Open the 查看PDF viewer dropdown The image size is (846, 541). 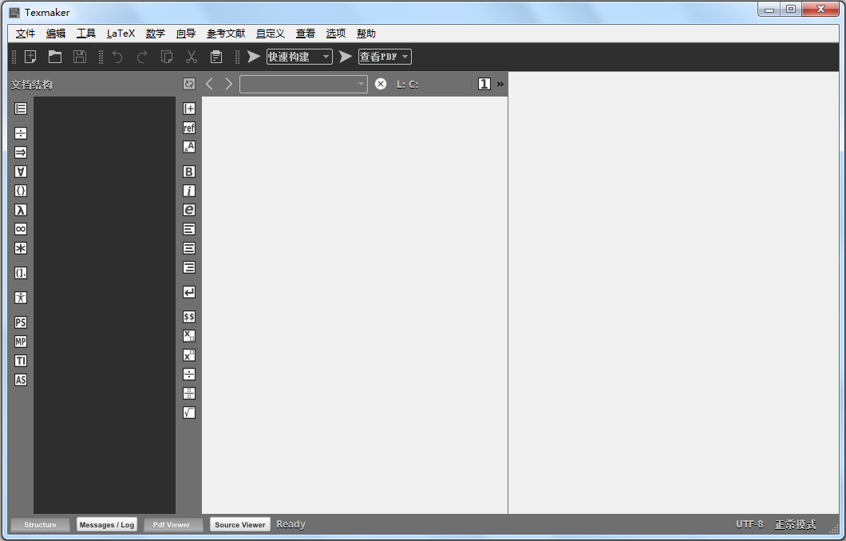405,57
